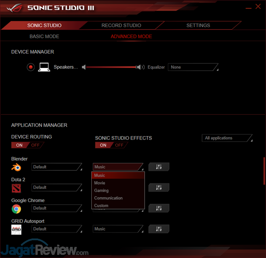Turn Sonic Studio Effects ON
Viewport: 266px width, 258px height.
103,145
